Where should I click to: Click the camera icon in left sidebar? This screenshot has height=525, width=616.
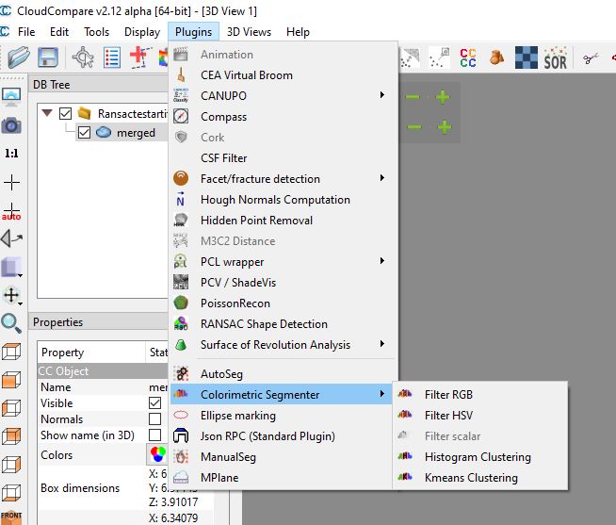tap(11, 124)
